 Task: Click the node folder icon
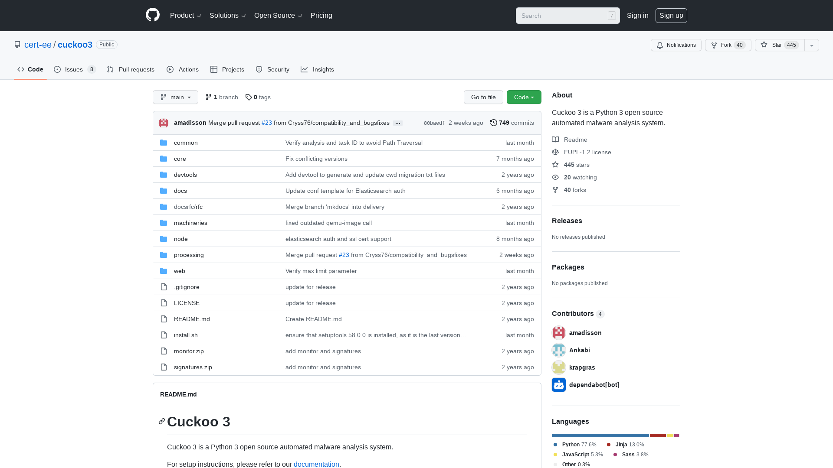(164, 239)
